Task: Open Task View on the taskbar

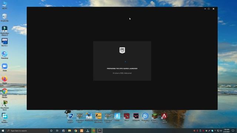Action: (57, 130)
